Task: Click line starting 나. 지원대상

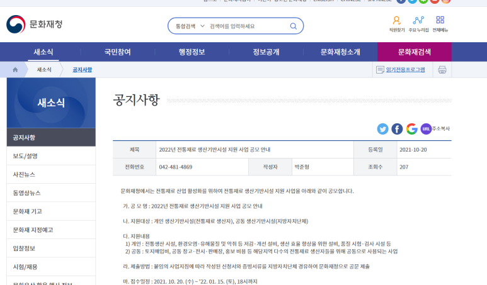Action: pyautogui.click(x=215, y=221)
